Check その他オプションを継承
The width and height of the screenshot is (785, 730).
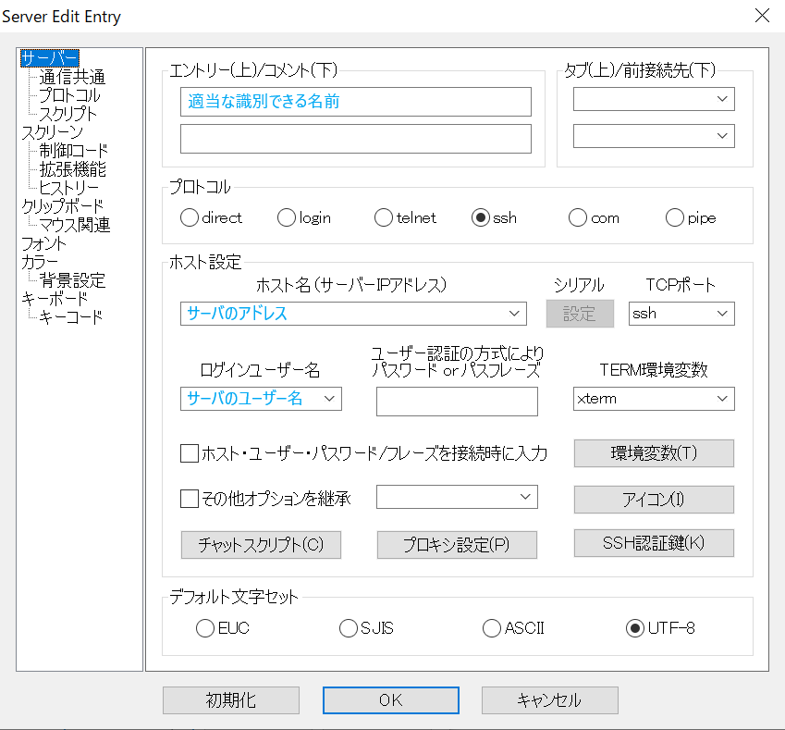pyautogui.click(x=189, y=497)
